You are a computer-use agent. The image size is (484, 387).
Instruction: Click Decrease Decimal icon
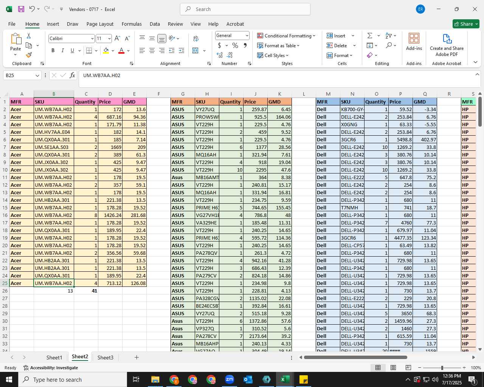pos(230,55)
